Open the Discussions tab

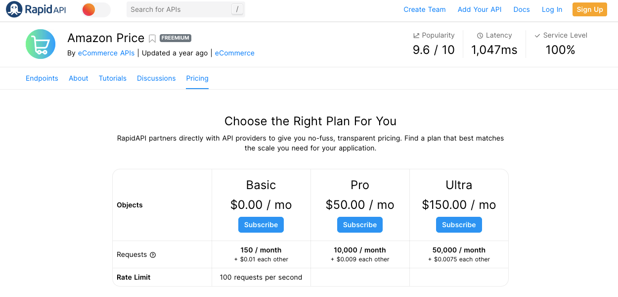pyautogui.click(x=156, y=78)
